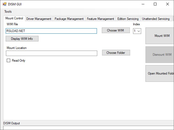Viewport: 174px width, 130px height.
Task: Select the Edition Servicing tab
Action: coord(128,19)
